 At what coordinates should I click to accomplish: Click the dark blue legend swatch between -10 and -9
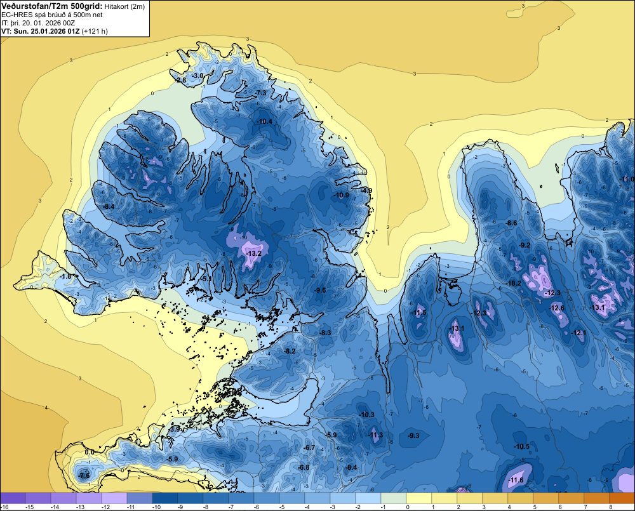pos(165,498)
